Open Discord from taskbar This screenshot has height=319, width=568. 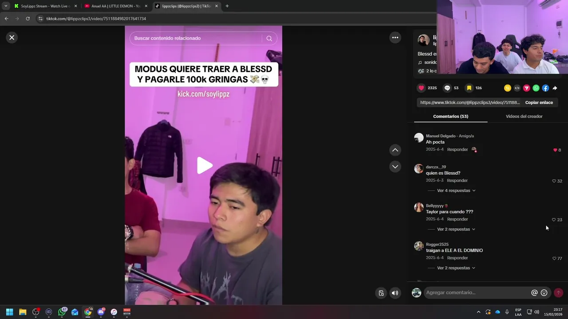[101, 312]
